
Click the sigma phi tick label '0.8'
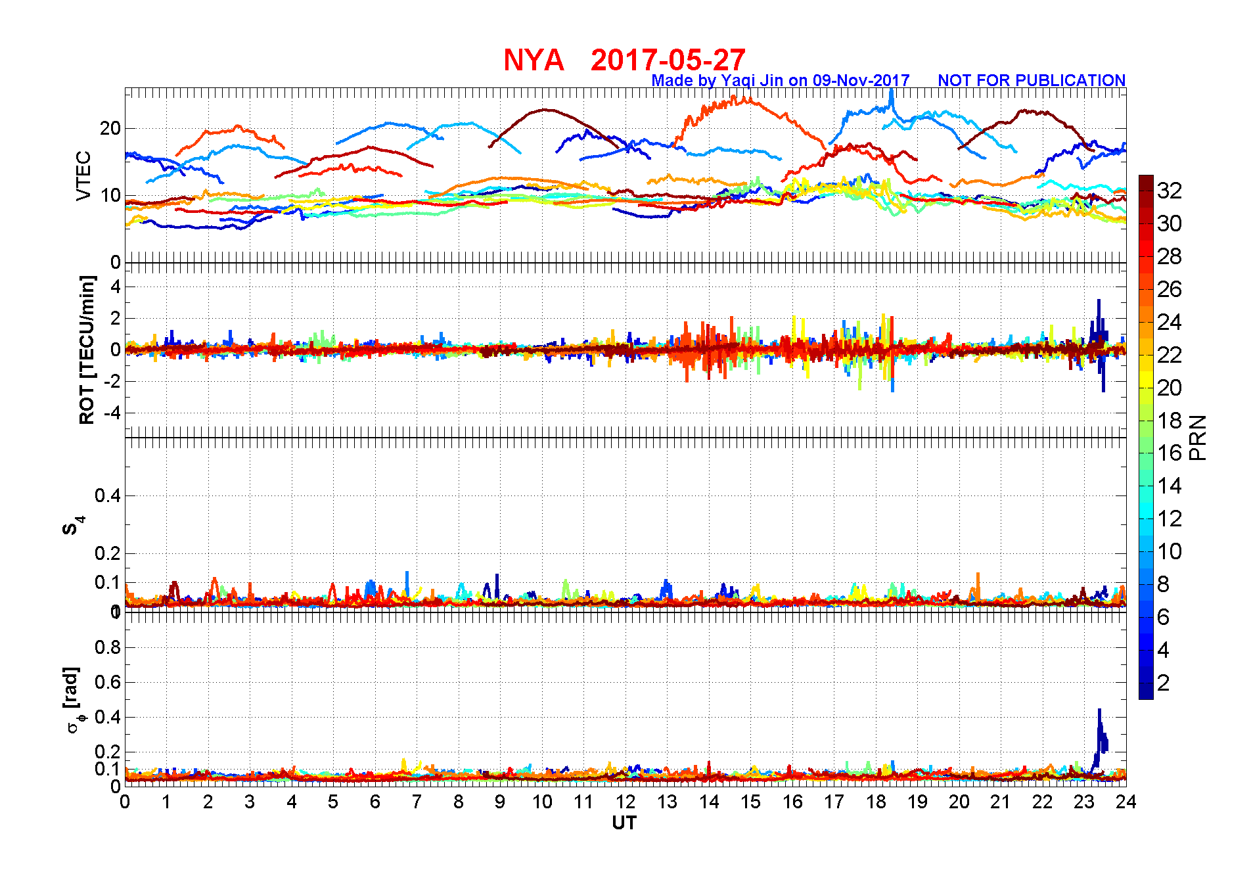(x=108, y=648)
